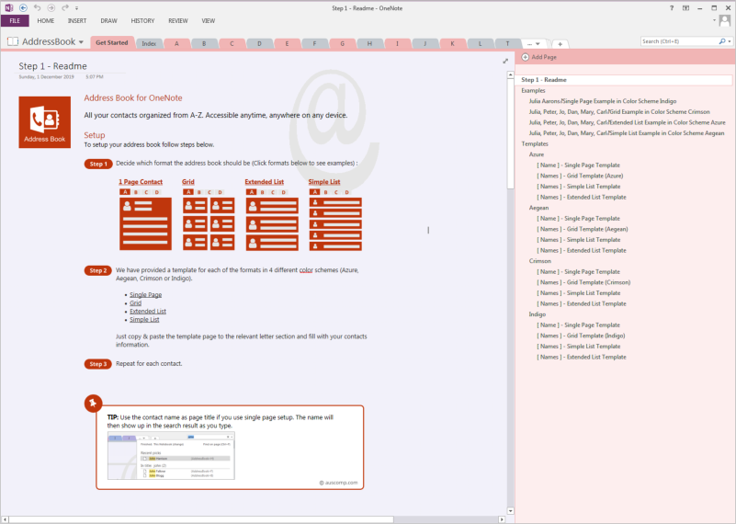Screen dimensions: 736x524
Task: Open the Help question mark icon
Action: click(x=672, y=8)
